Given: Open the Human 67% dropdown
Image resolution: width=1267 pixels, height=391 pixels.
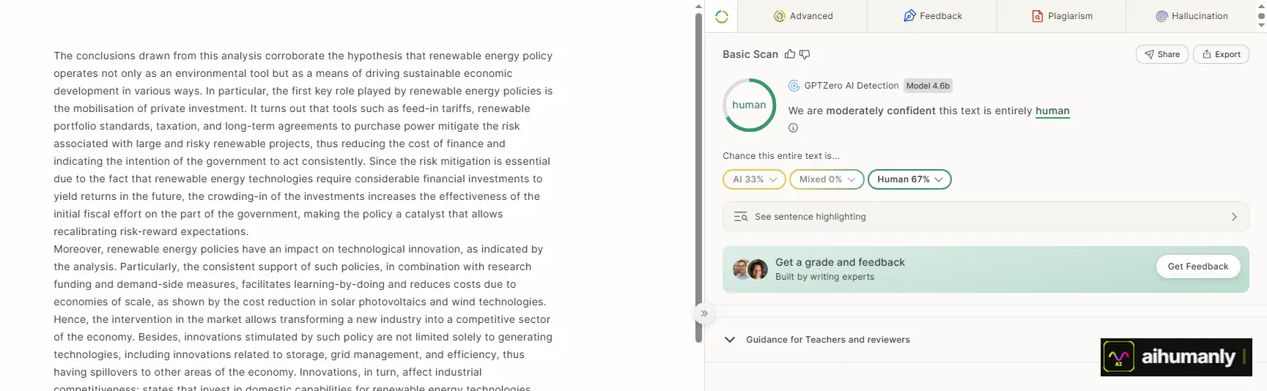Looking at the screenshot, I should (909, 179).
